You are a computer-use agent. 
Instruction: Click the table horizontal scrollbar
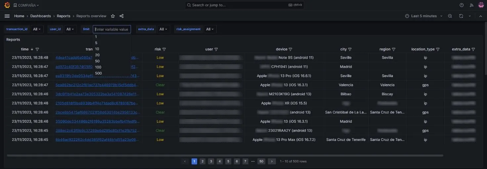pyautogui.click(x=225, y=155)
